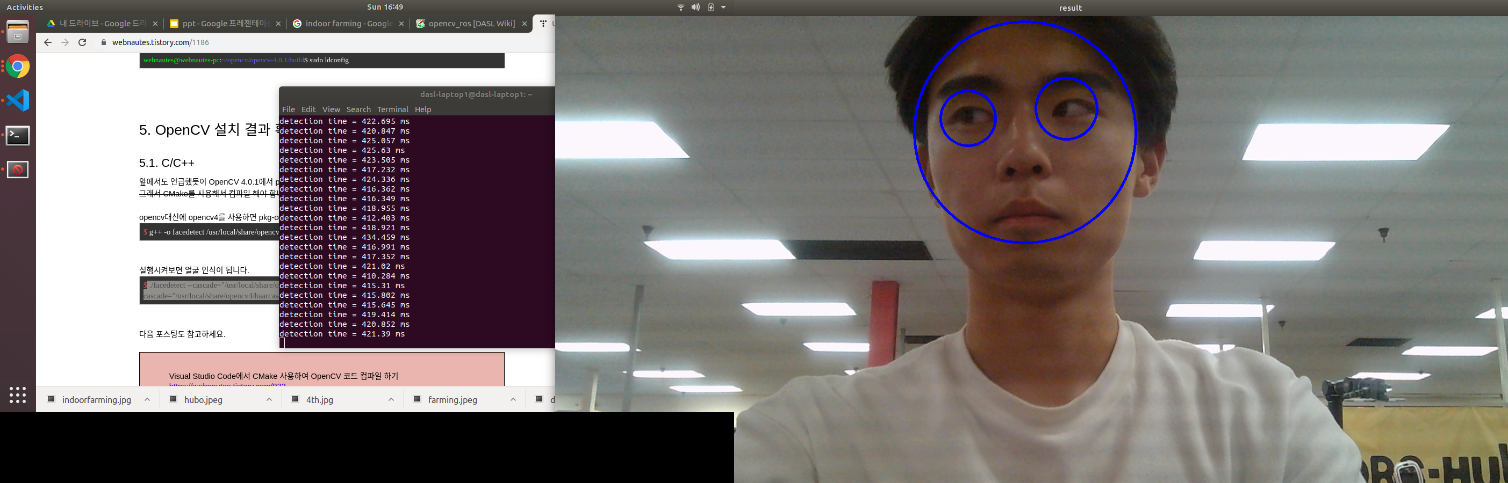Click heading '5.1. C/C++'
1508x483 pixels.
(x=167, y=163)
